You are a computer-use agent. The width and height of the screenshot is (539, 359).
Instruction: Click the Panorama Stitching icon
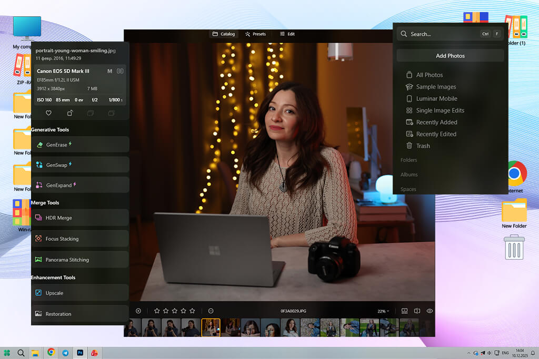[38, 260]
